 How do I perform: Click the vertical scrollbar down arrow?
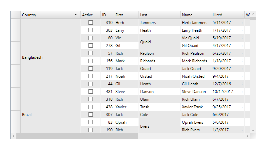pos(253,130)
